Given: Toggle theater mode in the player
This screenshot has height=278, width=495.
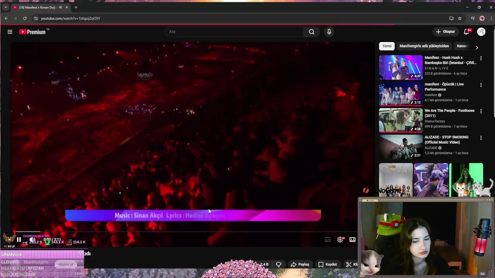Looking at the screenshot, I should 352,240.
